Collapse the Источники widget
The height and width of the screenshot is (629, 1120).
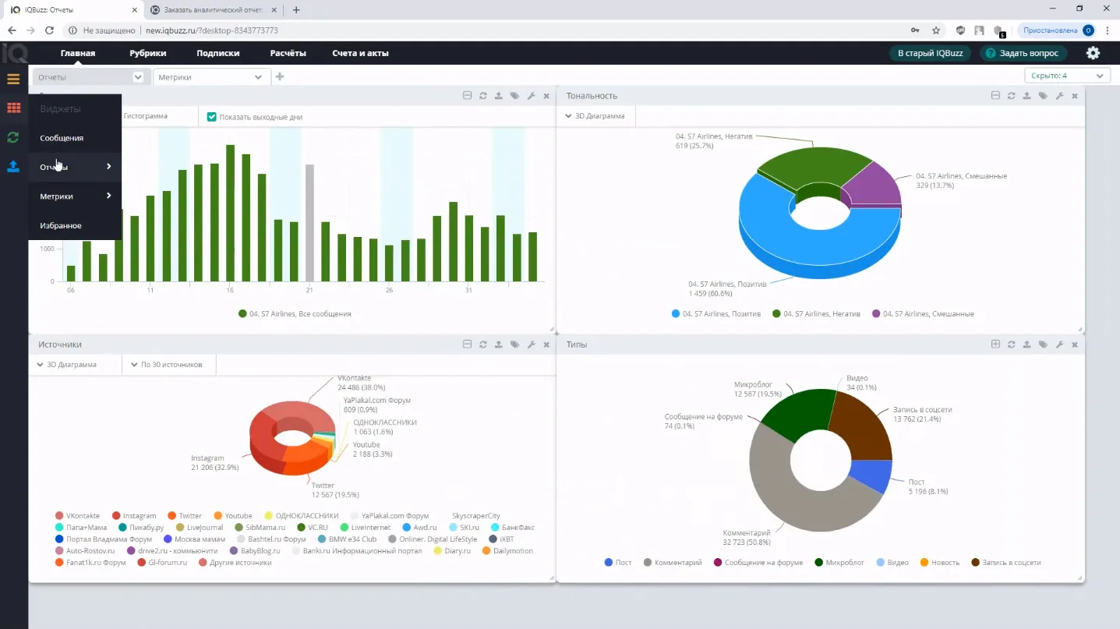(x=467, y=345)
